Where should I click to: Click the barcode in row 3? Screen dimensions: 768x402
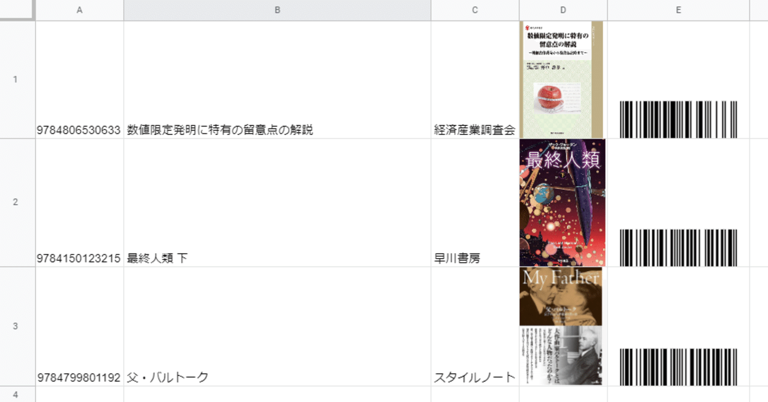click(x=678, y=367)
